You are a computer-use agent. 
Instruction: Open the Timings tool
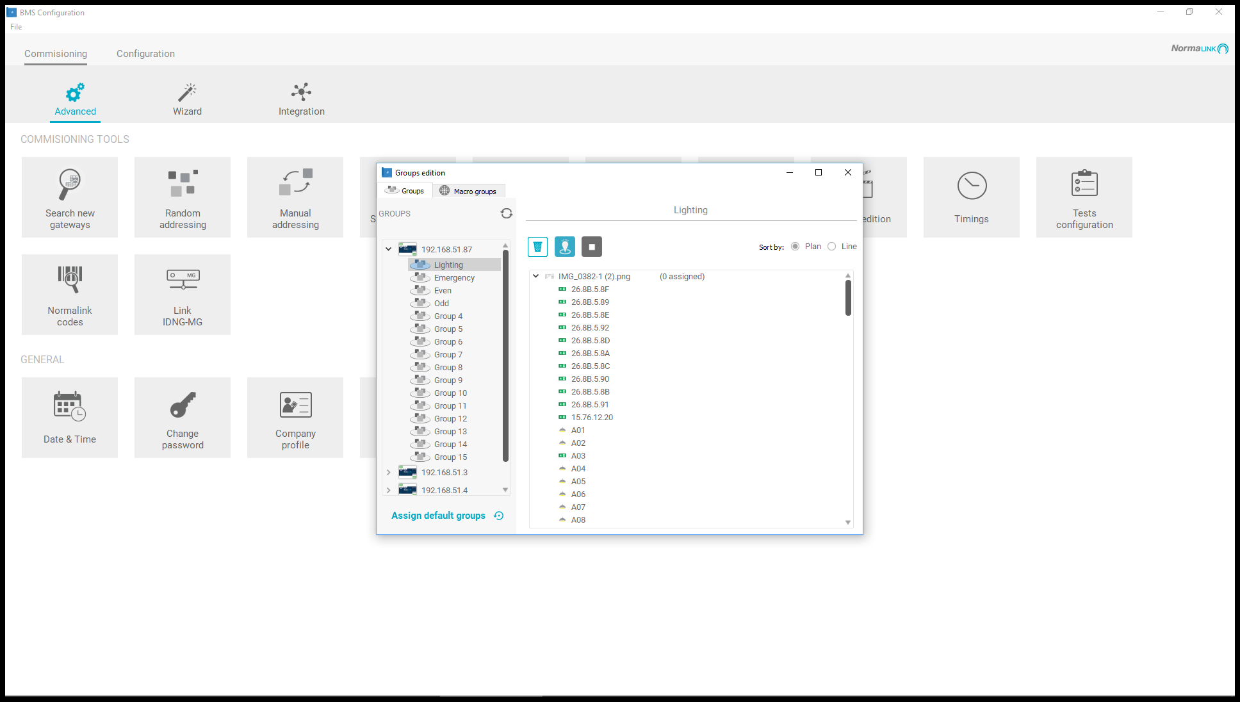(972, 197)
